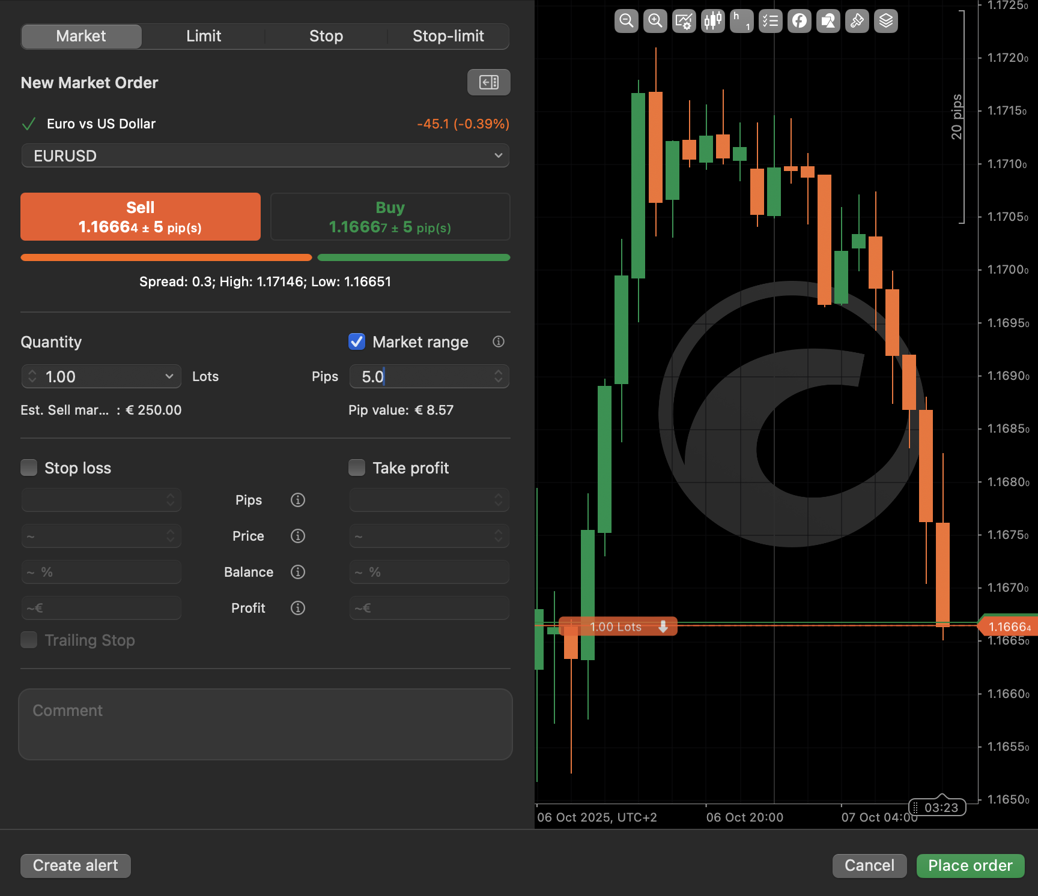Collapse the order panel sidebar
Screen dimensions: 1038x896
click(488, 82)
